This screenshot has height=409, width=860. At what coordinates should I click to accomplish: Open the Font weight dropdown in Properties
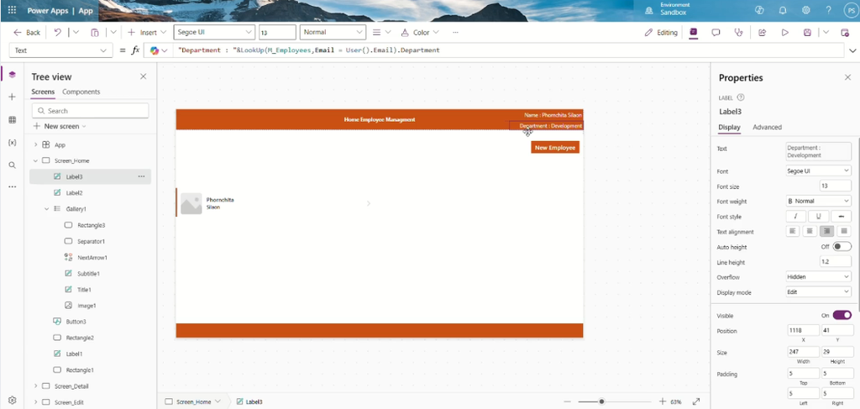click(818, 202)
